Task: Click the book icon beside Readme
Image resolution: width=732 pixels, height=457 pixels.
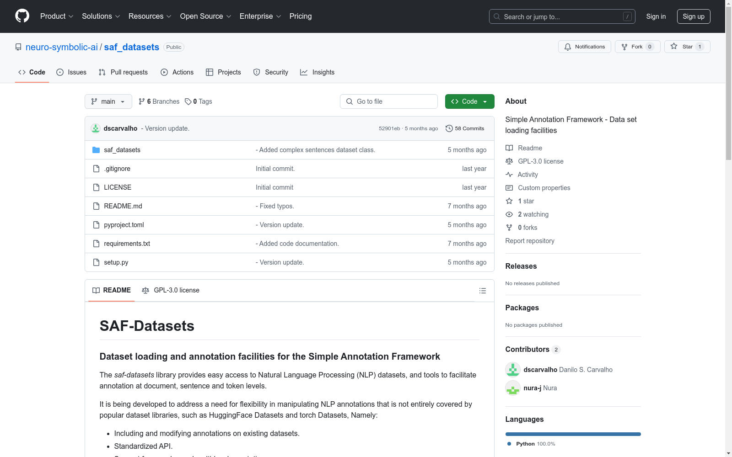Action: click(509, 148)
